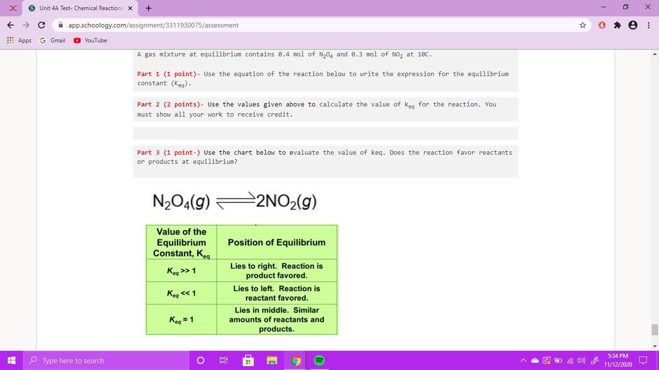
Task: Minimize the Chrome window
Action: pos(604,7)
